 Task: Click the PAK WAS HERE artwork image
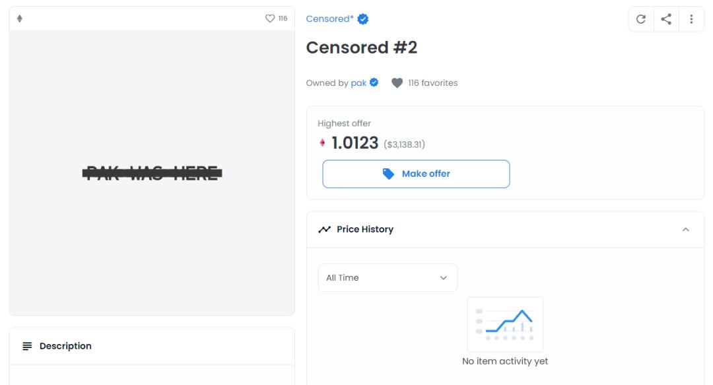tap(152, 174)
